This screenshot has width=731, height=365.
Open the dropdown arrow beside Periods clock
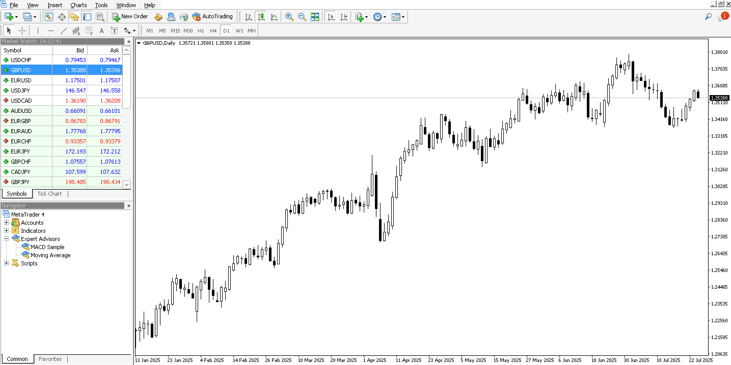385,17
